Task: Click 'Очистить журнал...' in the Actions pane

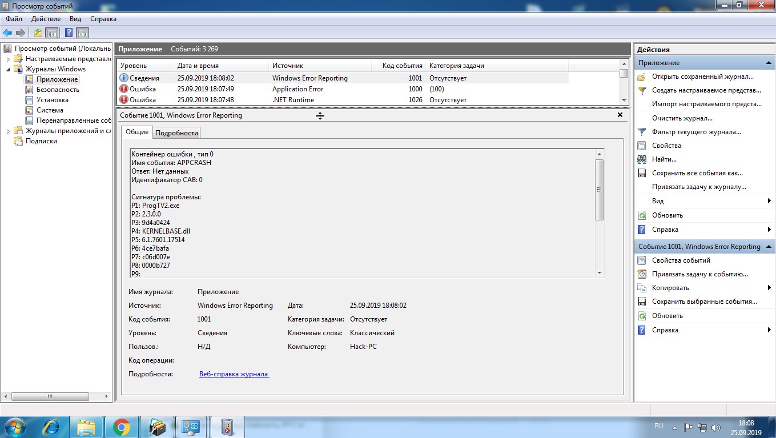Action: pyautogui.click(x=682, y=118)
